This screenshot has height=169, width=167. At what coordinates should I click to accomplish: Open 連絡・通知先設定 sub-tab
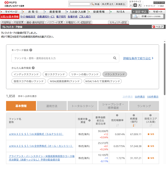(35, 22)
